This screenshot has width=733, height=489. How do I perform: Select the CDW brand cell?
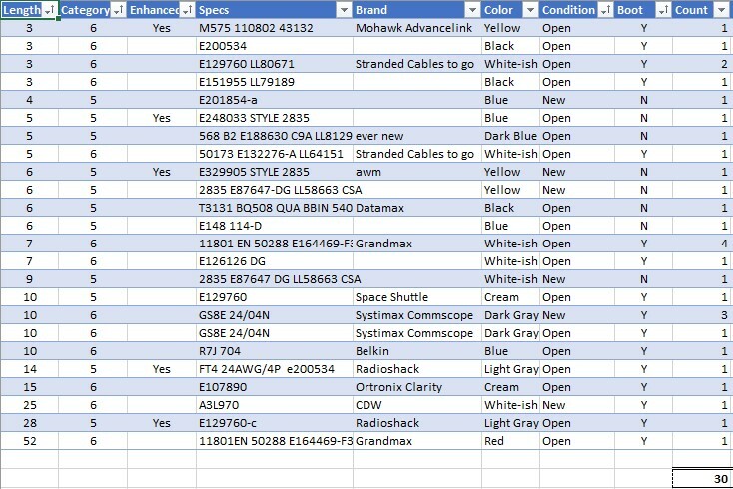click(417, 405)
